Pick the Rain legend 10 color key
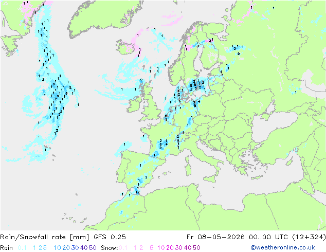This screenshot has height=252, width=326. [58, 248]
